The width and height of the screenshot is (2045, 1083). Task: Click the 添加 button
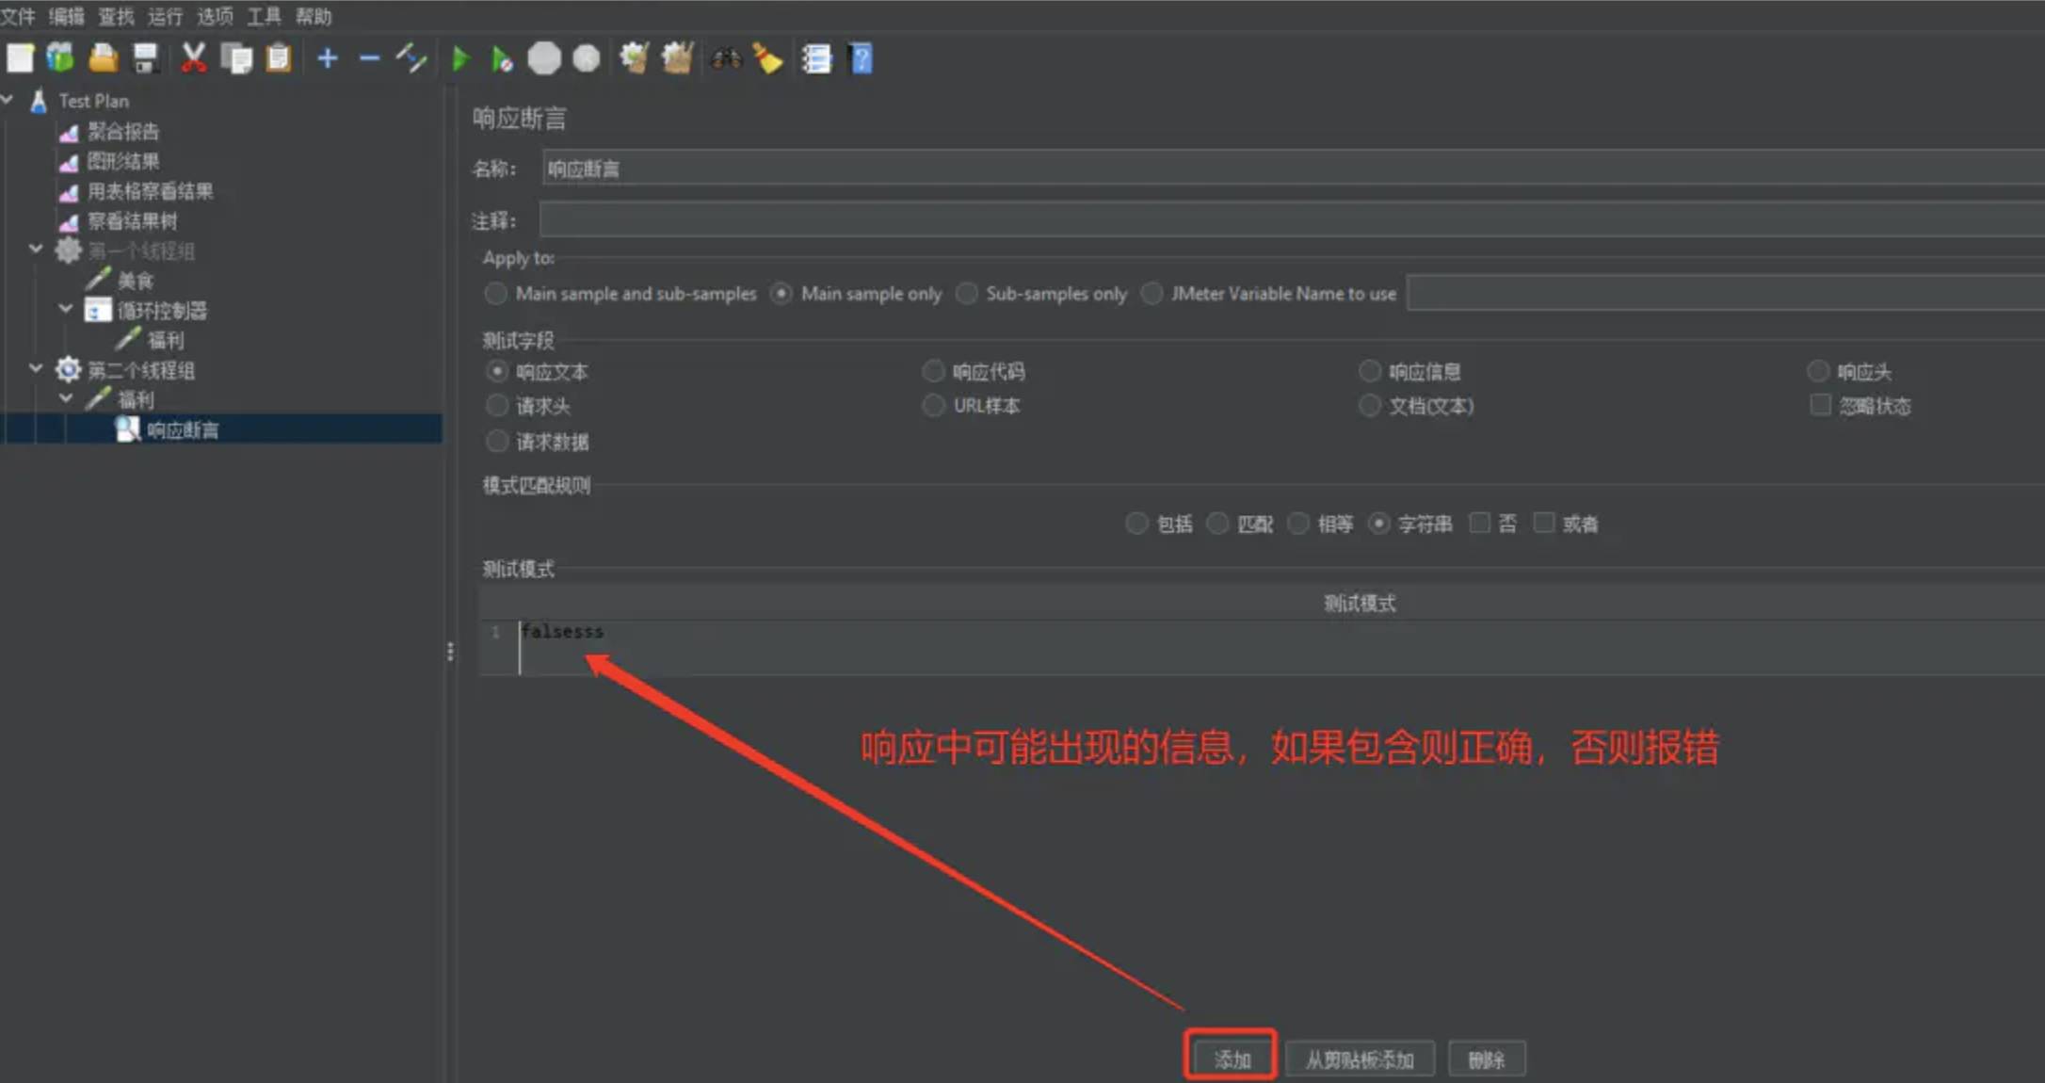[1232, 1059]
